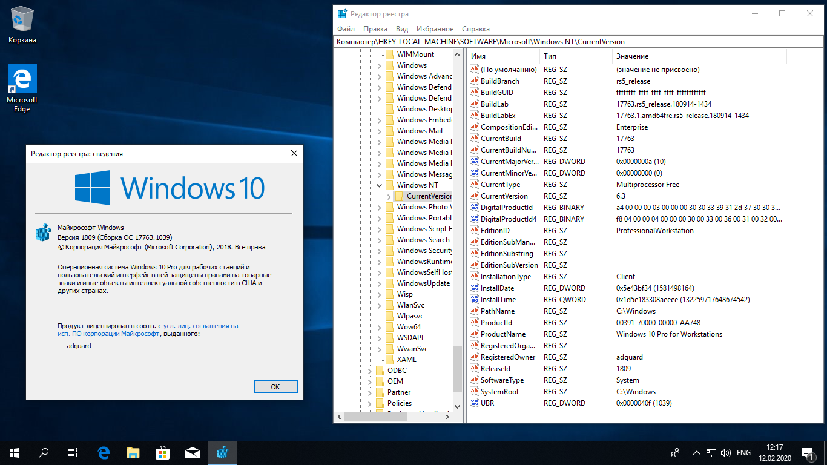Open Microsoft Store from the taskbar
This screenshot has height=465, width=827.
pos(163,452)
